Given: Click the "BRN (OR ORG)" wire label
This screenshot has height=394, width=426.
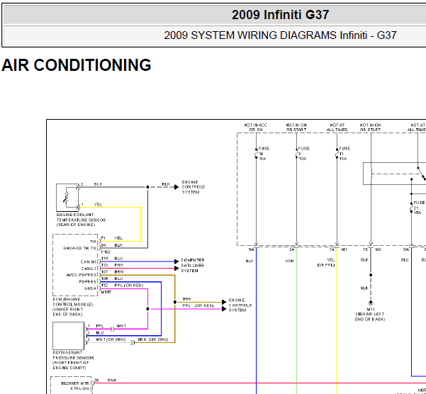Looking at the screenshot, I should 153,339.
